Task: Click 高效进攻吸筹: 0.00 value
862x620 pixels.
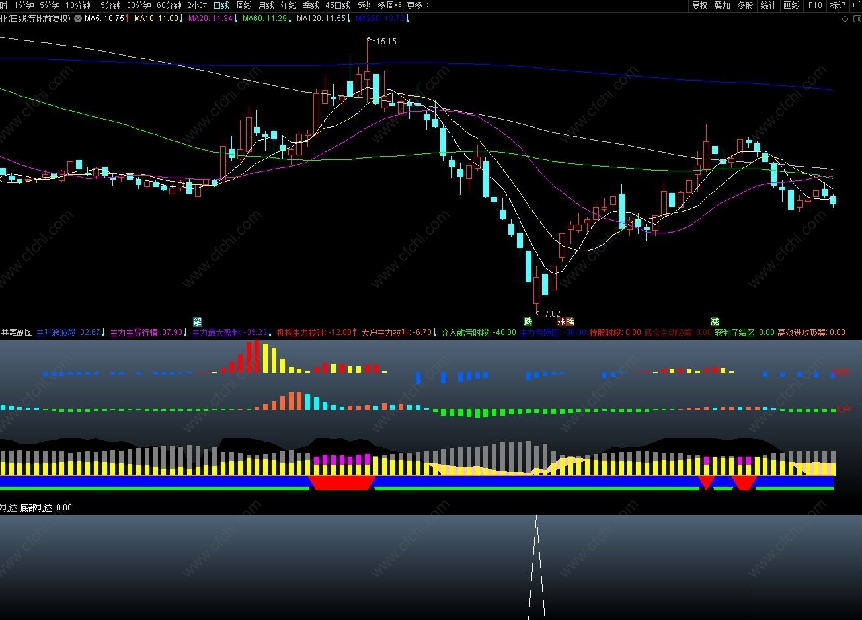Action: click(x=811, y=332)
